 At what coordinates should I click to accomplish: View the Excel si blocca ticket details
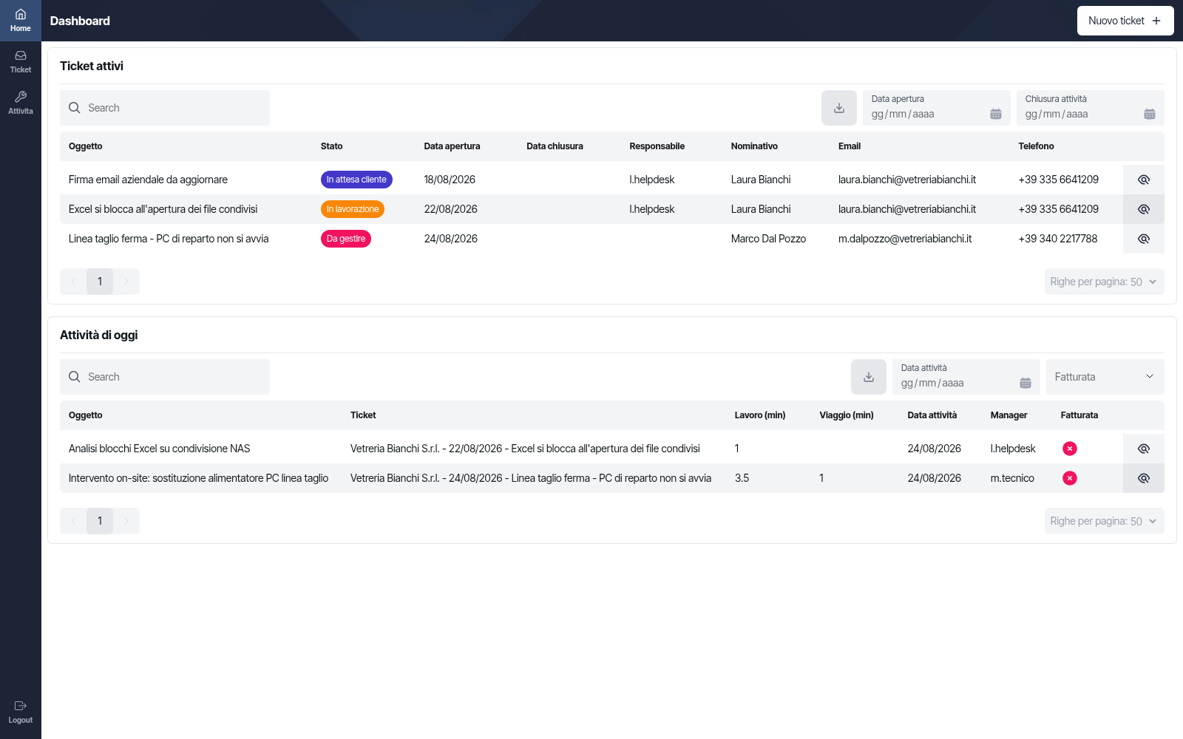[x=1144, y=209]
